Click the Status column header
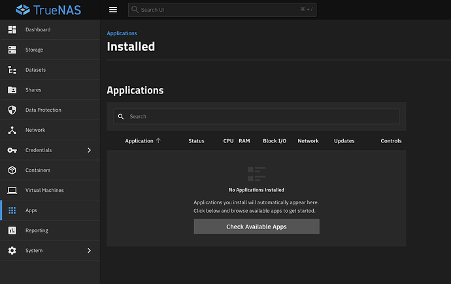 (x=196, y=141)
